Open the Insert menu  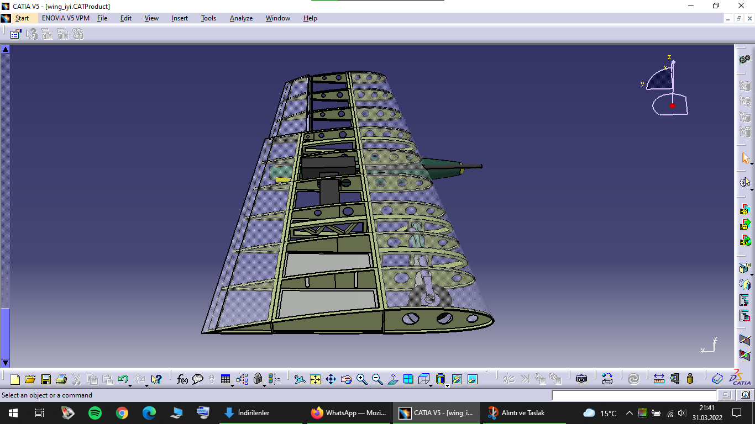[180, 18]
